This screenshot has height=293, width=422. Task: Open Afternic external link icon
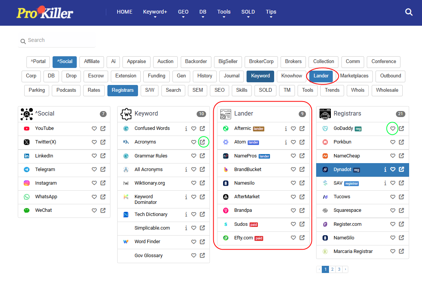point(302,128)
